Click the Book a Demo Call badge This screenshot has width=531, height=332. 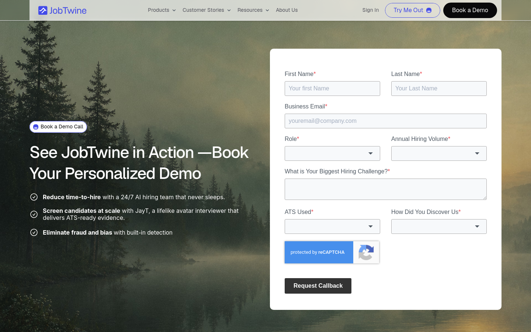58,127
